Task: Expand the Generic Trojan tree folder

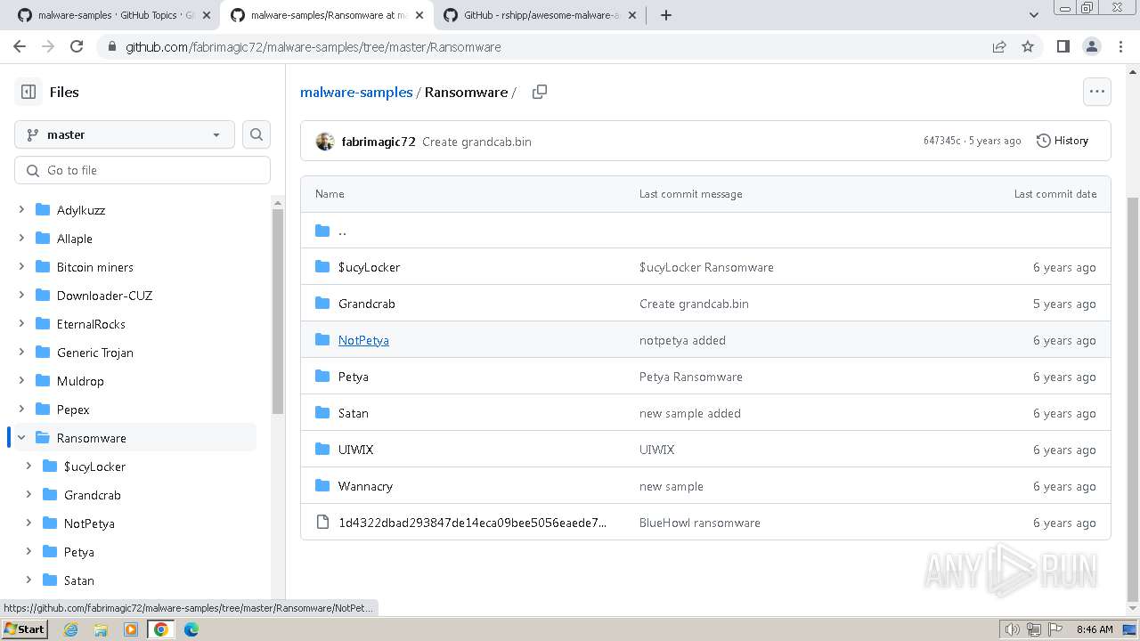Action: click(x=21, y=353)
